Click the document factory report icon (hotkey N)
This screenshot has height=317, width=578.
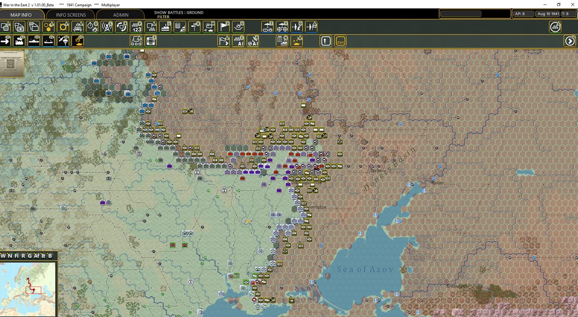(x=282, y=41)
